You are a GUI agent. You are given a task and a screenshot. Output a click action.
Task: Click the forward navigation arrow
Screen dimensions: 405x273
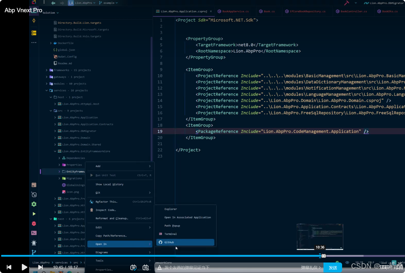coord(62,3)
